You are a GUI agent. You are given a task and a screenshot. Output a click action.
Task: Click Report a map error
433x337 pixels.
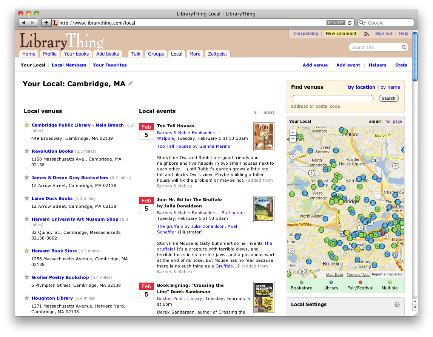click(x=387, y=274)
